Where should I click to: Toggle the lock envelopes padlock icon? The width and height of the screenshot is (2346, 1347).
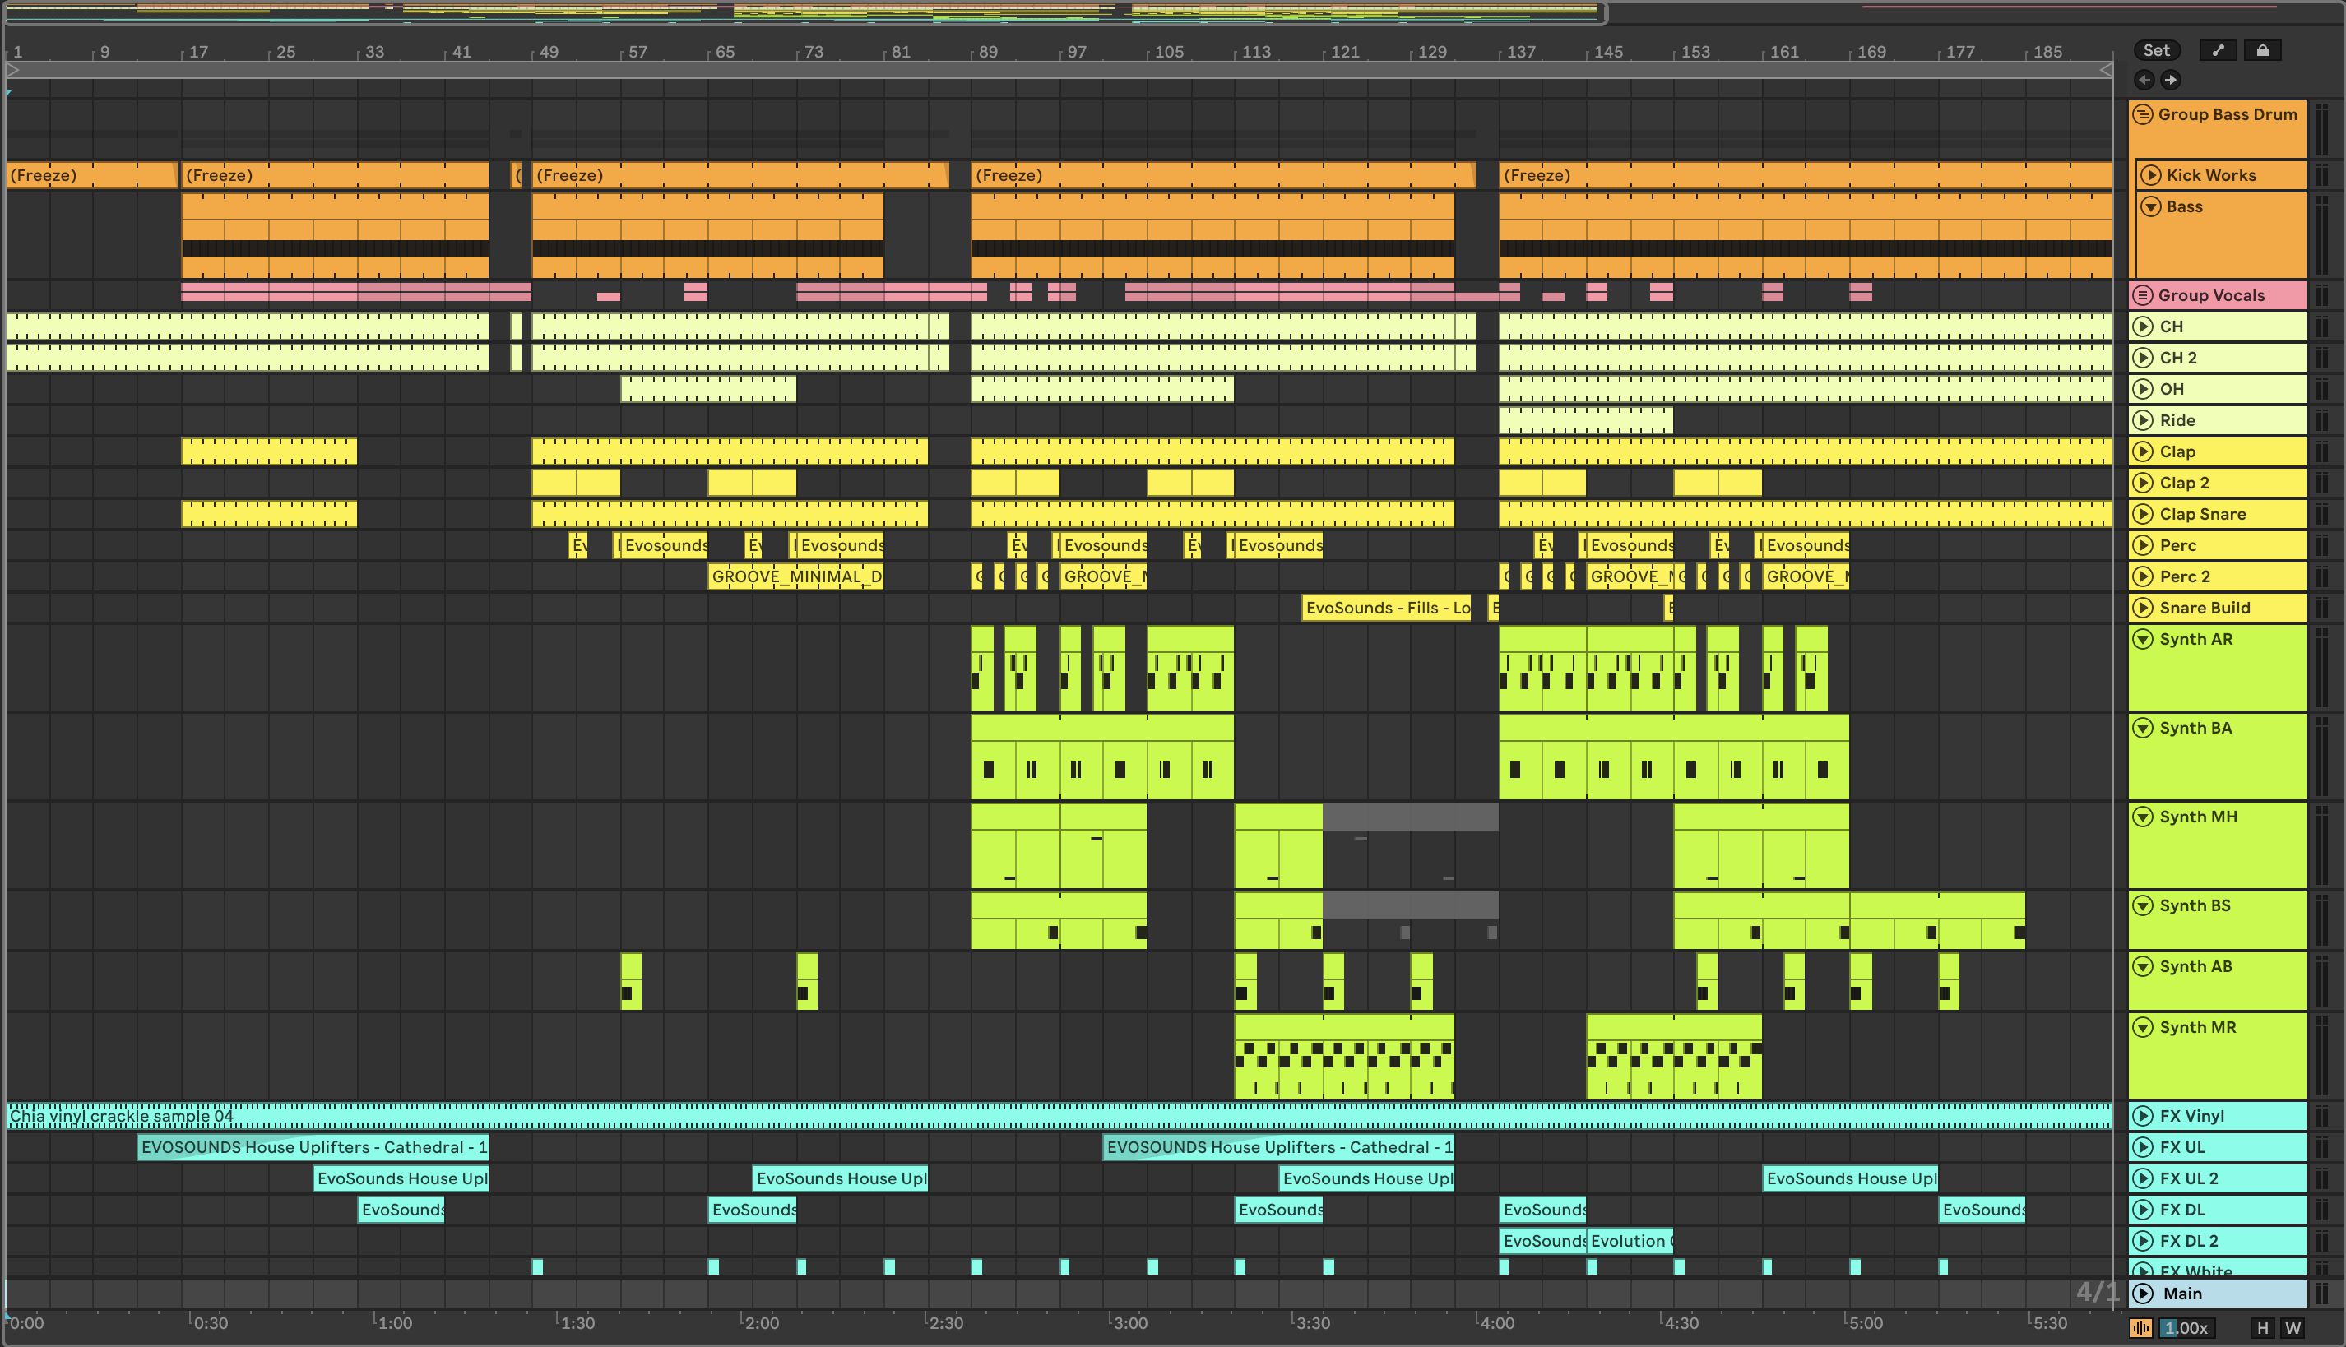[x=2262, y=51]
